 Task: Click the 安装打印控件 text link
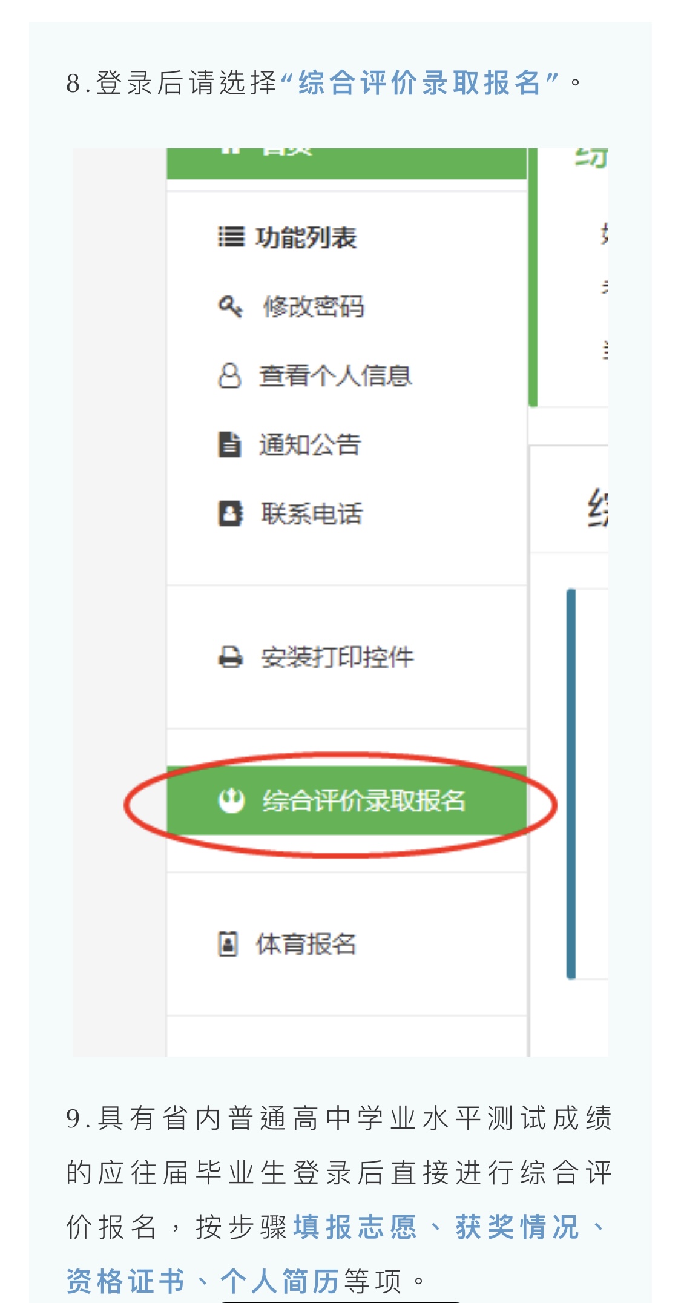[337, 657]
